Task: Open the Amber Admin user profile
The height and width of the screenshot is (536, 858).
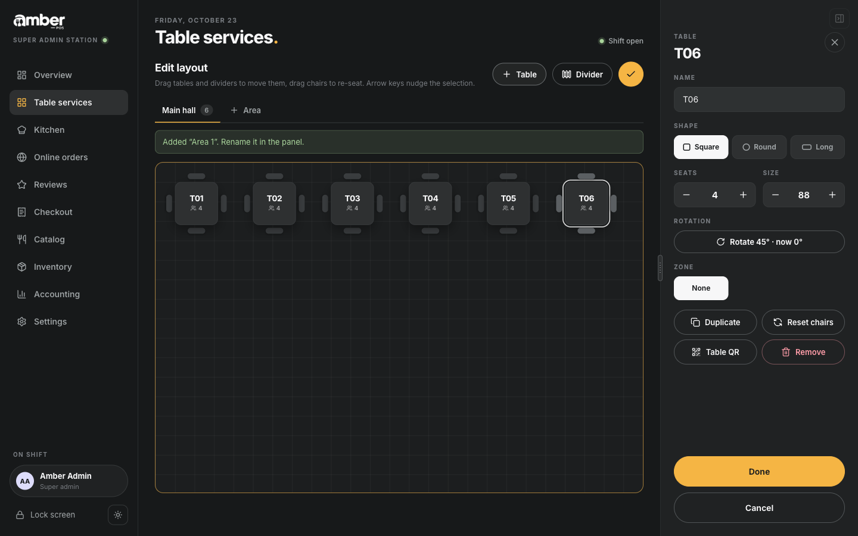Action: pyautogui.click(x=69, y=481)
